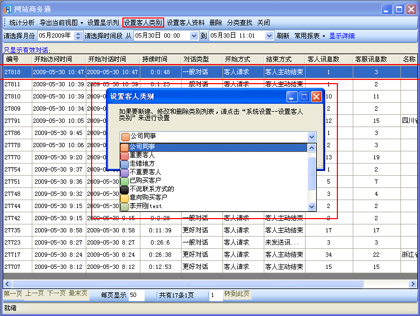Click 分类查找 in the toolbar
The image size is (420, 316).
pyautogui.click(x=239, y=23)
